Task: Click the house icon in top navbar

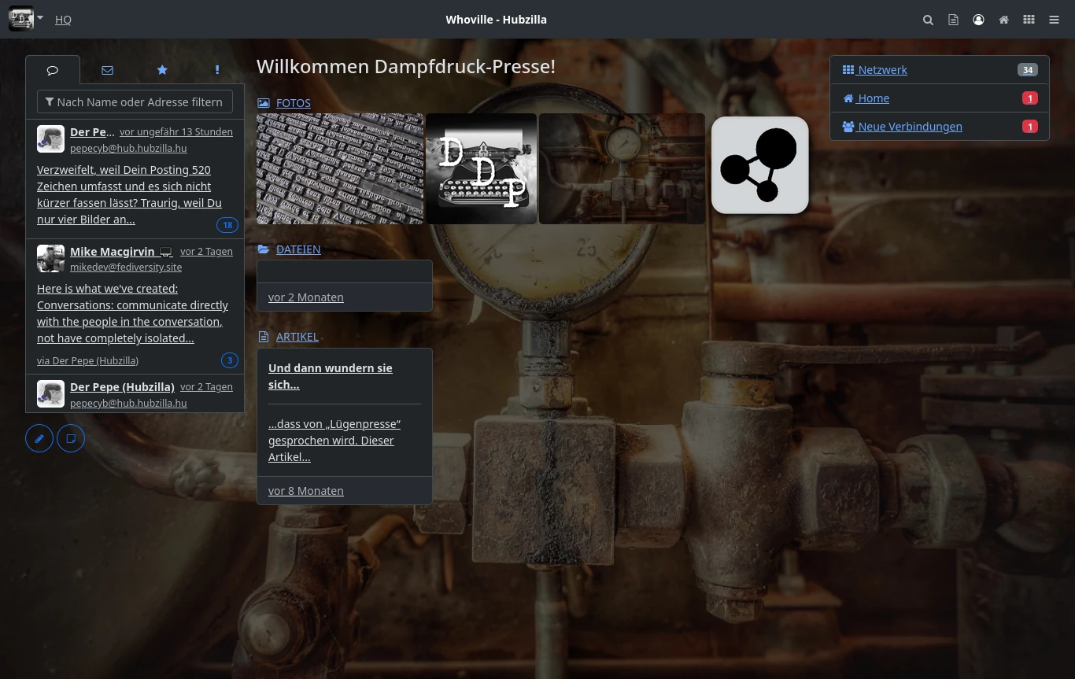Action: 1003,20
